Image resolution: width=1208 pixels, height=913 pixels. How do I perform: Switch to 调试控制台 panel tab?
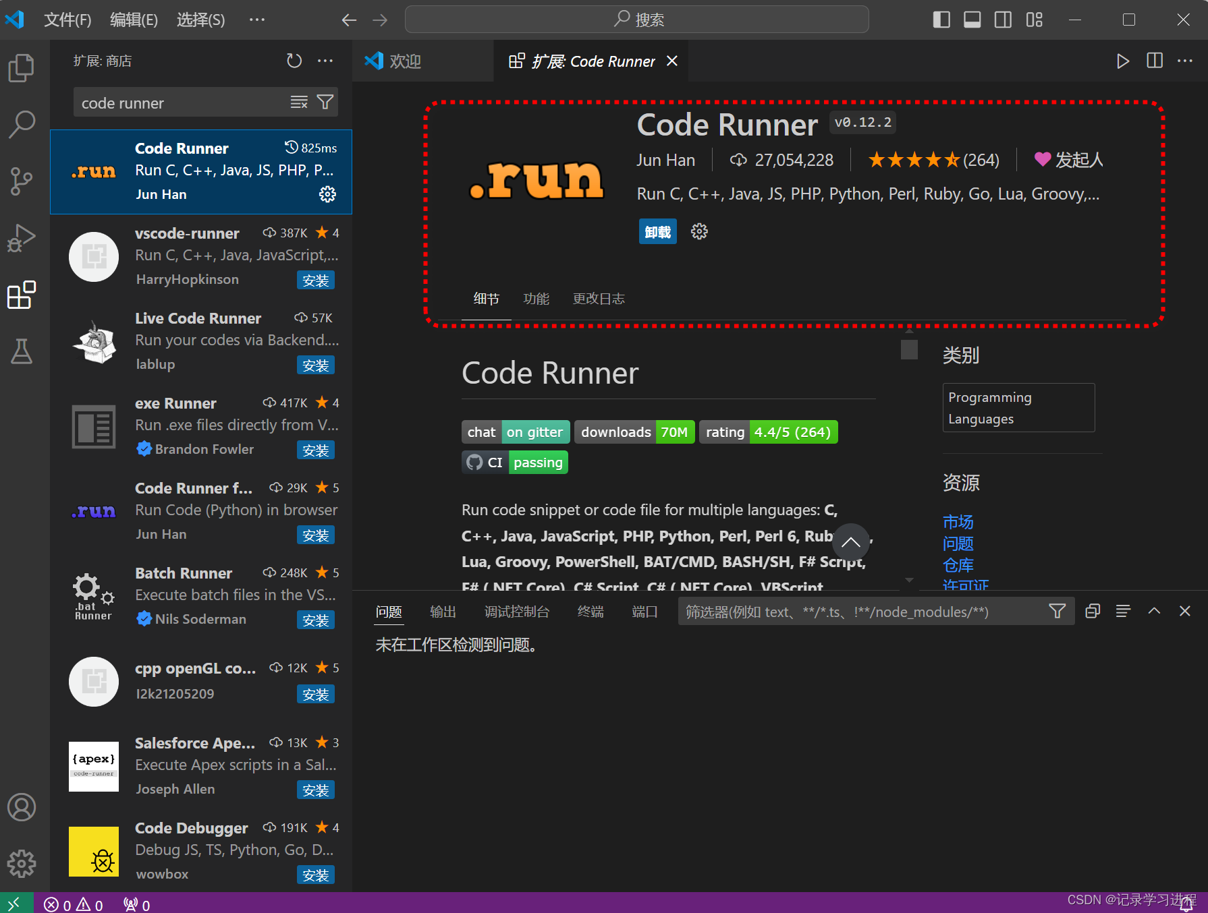[x=517, y=612]
